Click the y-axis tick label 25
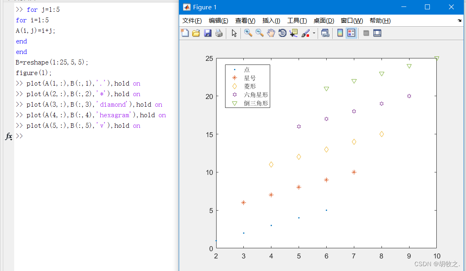 (x=209, y=58)
